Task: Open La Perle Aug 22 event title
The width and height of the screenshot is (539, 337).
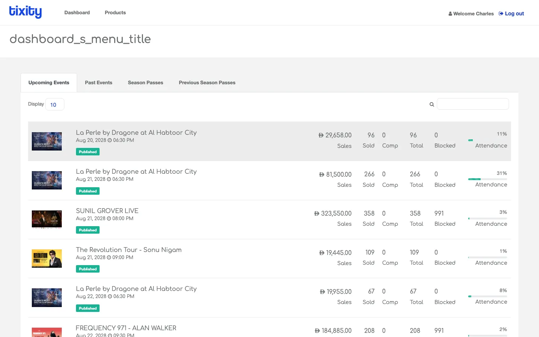Action: click(136, 289)
